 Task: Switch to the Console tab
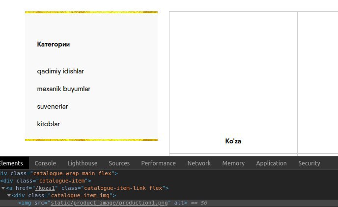tap(45, 163)
